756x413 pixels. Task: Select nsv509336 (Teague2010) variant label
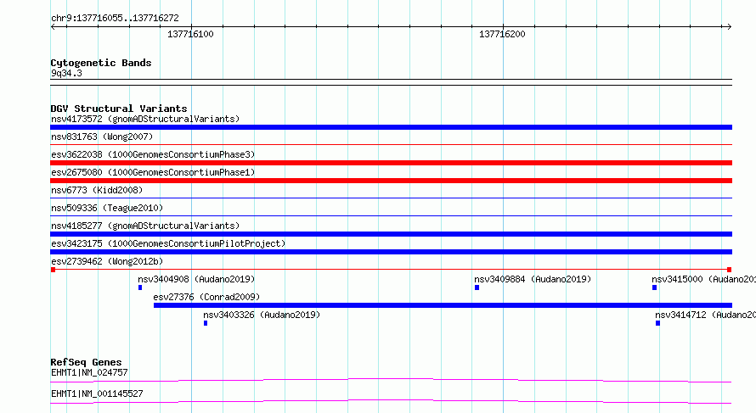(107, 208)
